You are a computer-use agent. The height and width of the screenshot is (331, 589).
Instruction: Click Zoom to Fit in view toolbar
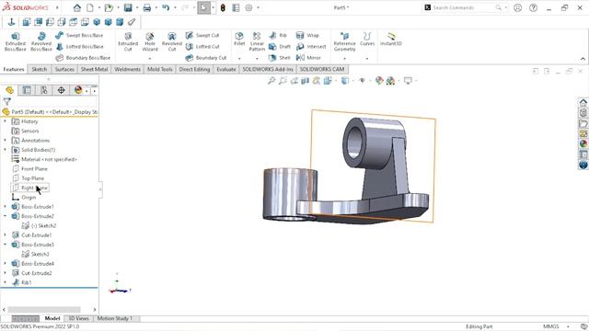(271, 80)
